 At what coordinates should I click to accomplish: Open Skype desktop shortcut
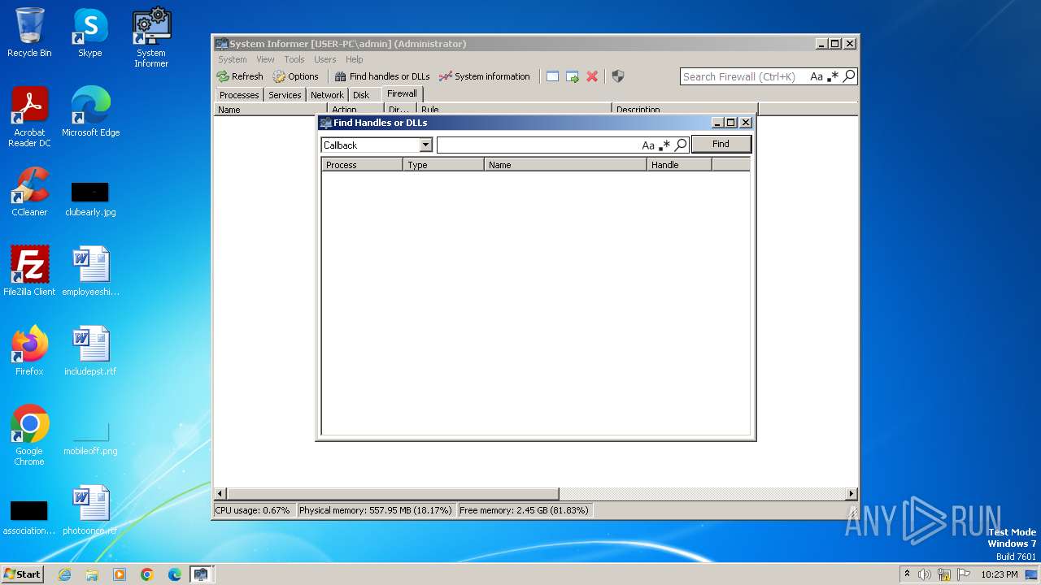(90, 32)
